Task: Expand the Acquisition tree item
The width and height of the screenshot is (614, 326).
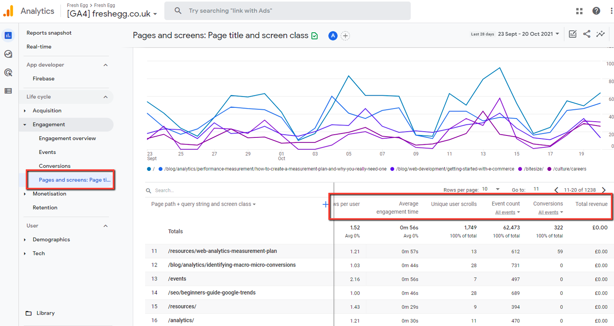Action: point(25,111)
